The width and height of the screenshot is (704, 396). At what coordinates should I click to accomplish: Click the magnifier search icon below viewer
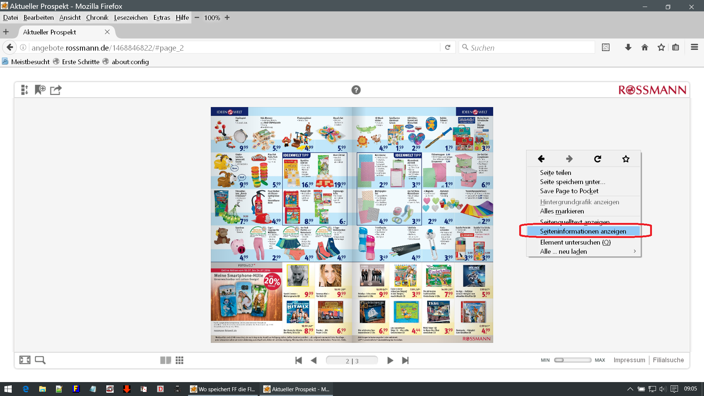point(40,360)
